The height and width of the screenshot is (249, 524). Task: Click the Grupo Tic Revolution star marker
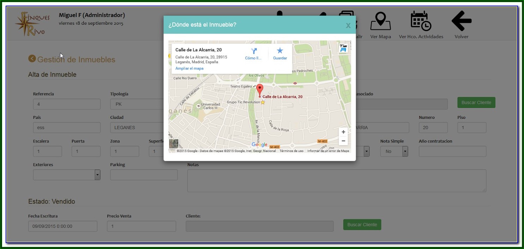tap(263, 102)
